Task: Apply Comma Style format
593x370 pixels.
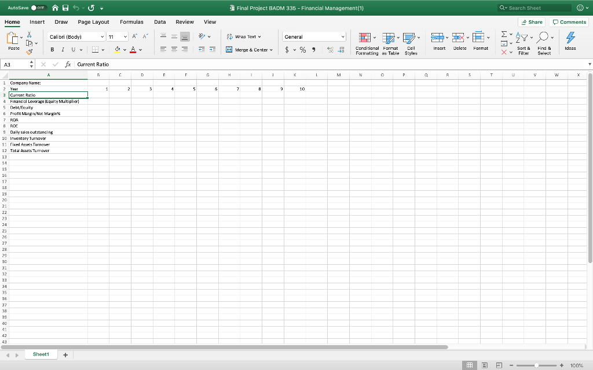Action: 313,50
